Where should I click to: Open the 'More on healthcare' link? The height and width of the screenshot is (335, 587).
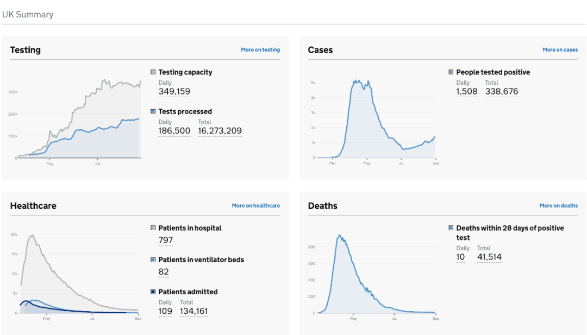[255, 206]
